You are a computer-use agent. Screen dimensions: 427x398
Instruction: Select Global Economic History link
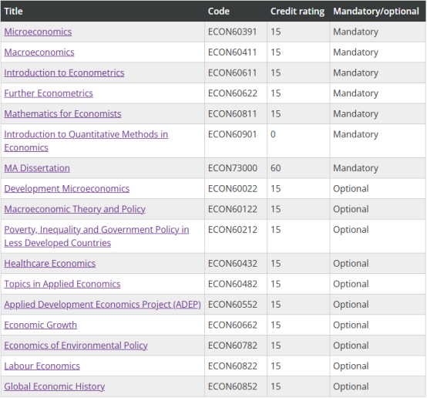[x=55, y=386]
